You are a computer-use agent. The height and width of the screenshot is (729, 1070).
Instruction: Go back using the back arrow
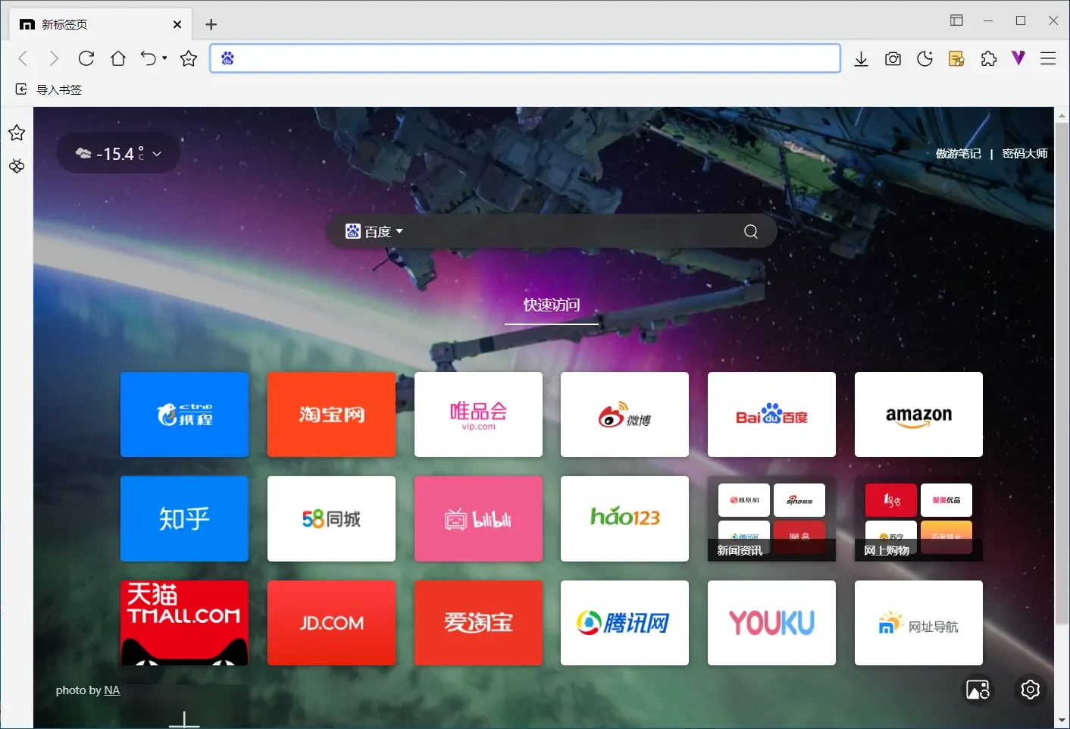click(23, 58)
